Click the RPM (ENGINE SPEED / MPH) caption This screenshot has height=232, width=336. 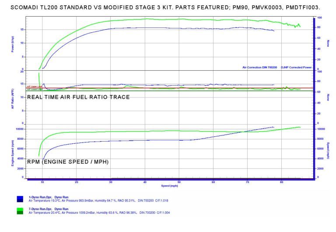pyautogui.click(x=68, y=162)
